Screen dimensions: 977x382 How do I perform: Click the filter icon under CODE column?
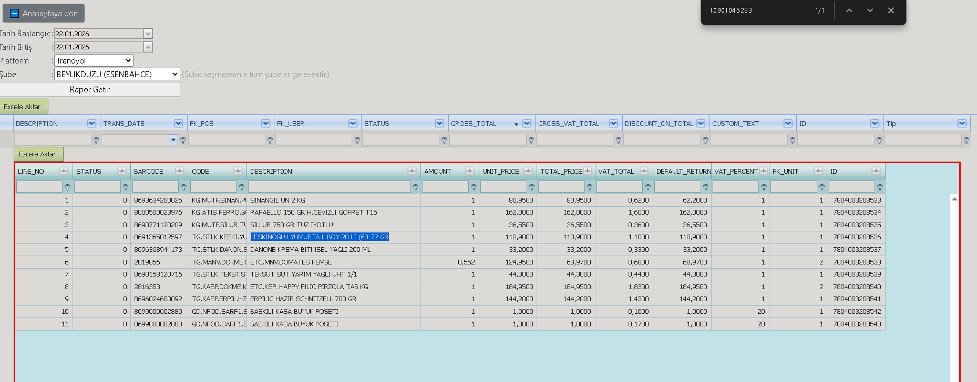pos(242,187)
